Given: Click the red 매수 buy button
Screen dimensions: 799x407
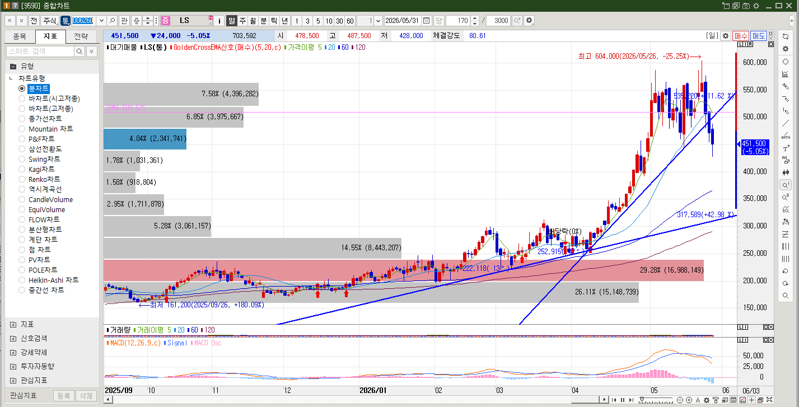Looking at the screenshot, I should pos(741,36).
